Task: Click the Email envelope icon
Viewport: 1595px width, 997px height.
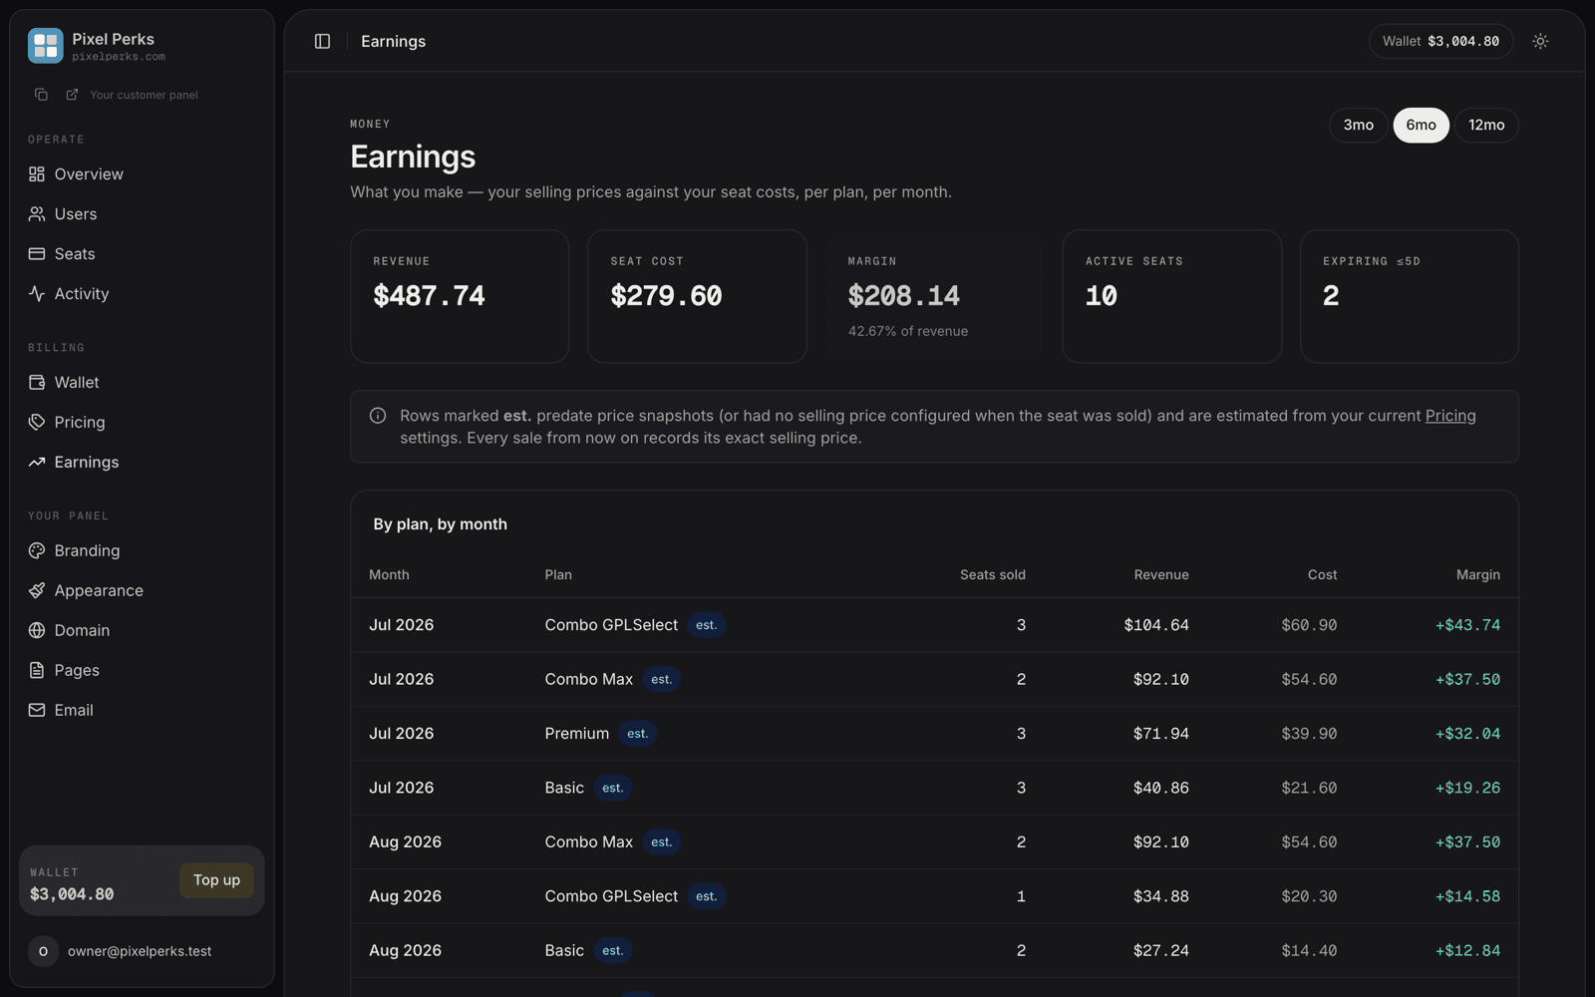Action: 37,710
